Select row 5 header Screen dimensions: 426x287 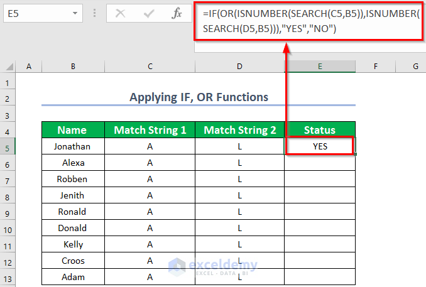point(8,146)
